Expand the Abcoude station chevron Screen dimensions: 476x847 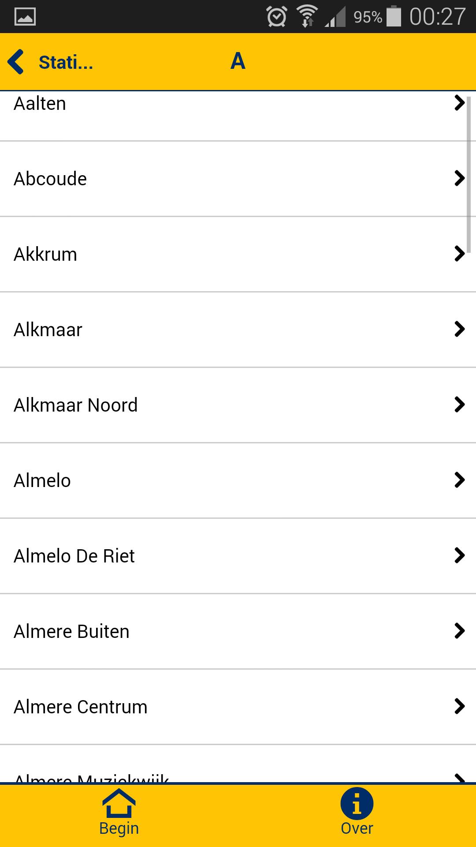pyautogui.click(x=459, y=178)
